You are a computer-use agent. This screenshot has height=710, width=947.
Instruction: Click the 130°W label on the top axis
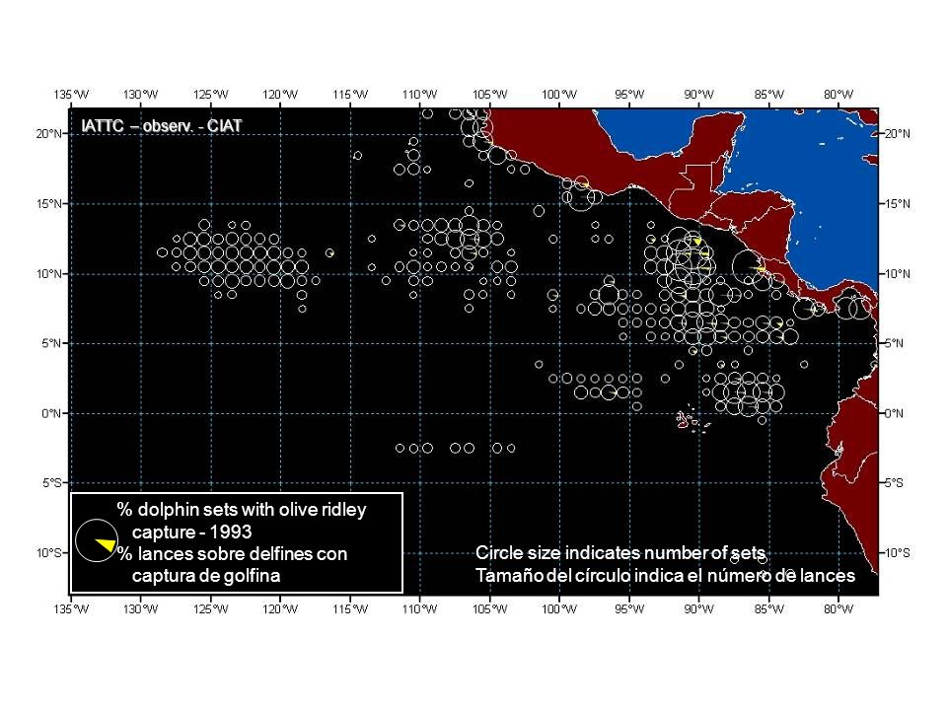(141, 95)
